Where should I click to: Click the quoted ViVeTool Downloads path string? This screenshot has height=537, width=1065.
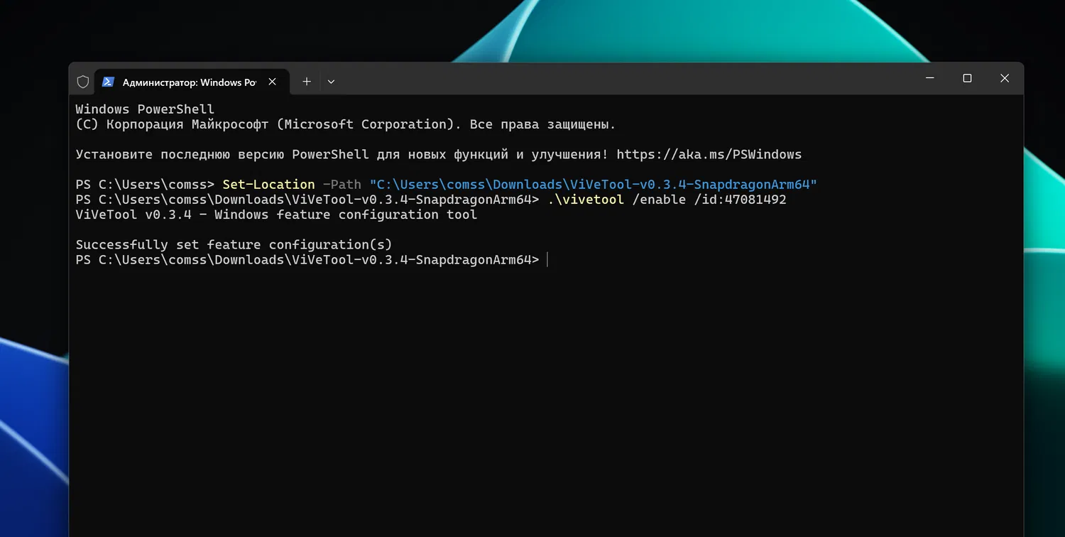[x=593, y=185]
